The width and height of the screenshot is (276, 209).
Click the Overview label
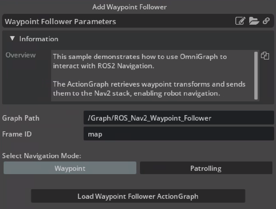(x=20, y=55)
